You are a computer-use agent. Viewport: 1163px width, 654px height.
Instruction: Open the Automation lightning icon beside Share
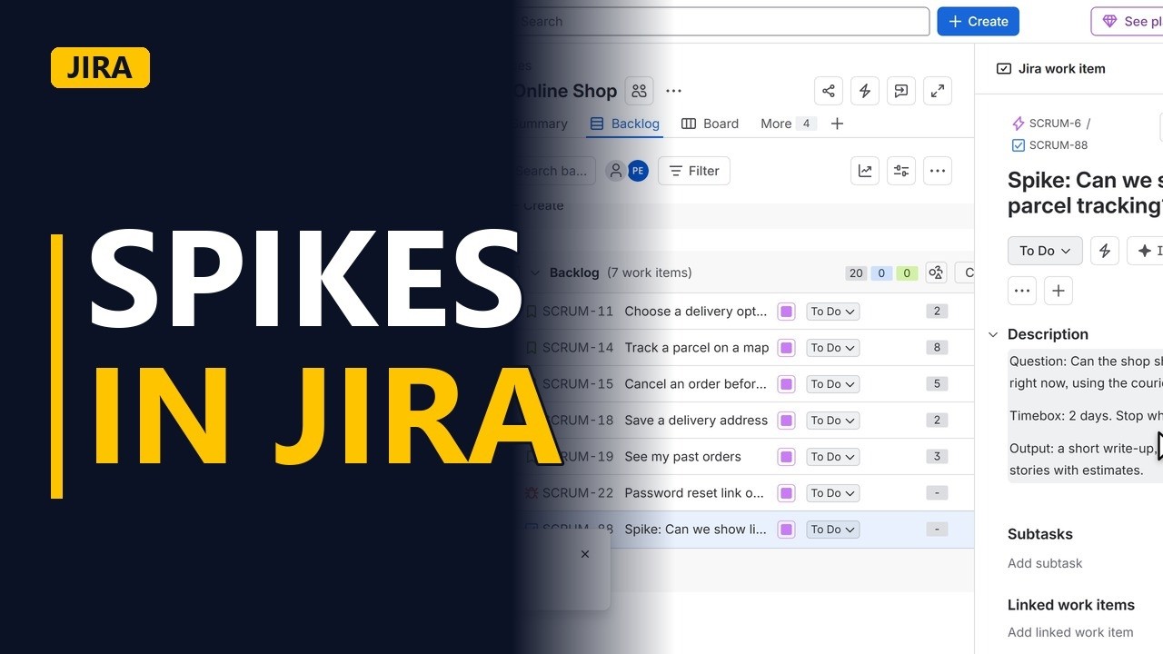pos(864,91)
